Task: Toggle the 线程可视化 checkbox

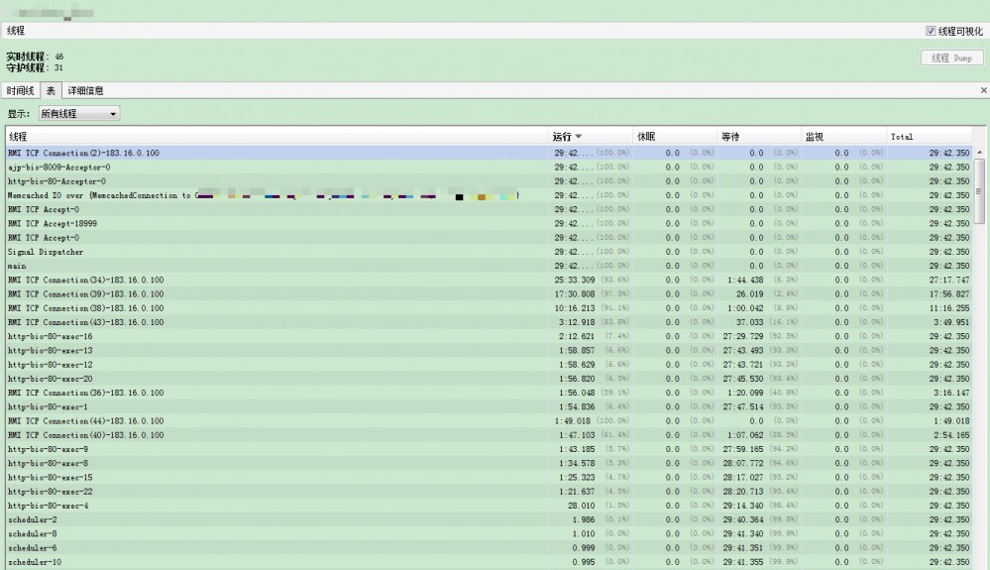Action: click(x=930, y=31)
